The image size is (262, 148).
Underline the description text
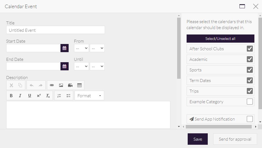pos(30,96)
